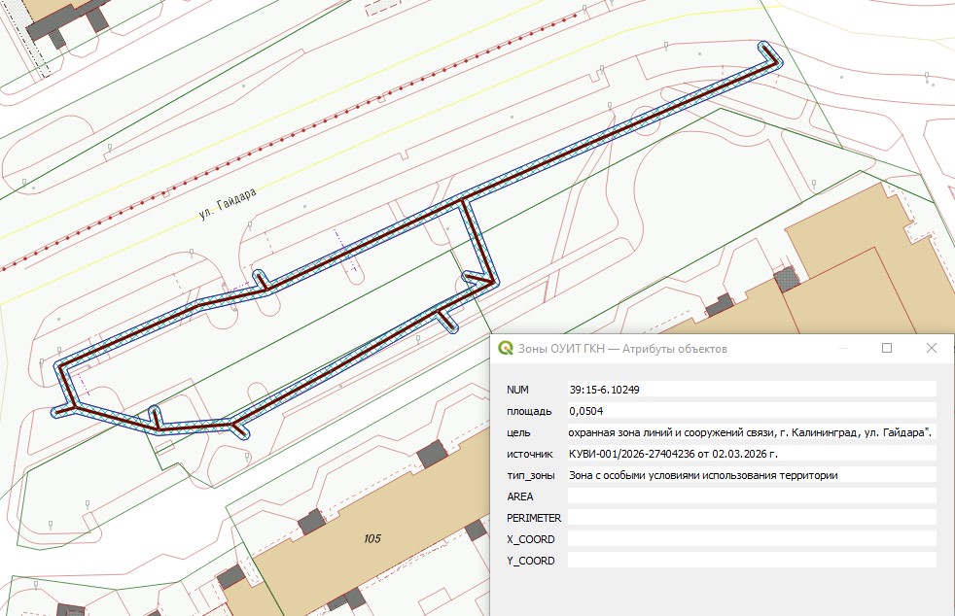This screenshot has width=955, height=616.
Task: Click into the empty Y_COORD field
Action: point(751,561)
